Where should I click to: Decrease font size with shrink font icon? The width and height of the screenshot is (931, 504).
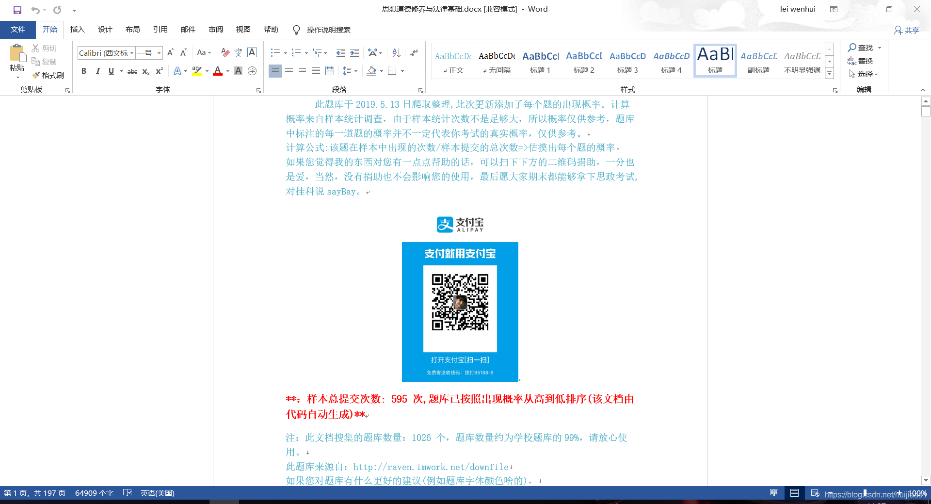(x=183, y=53)
